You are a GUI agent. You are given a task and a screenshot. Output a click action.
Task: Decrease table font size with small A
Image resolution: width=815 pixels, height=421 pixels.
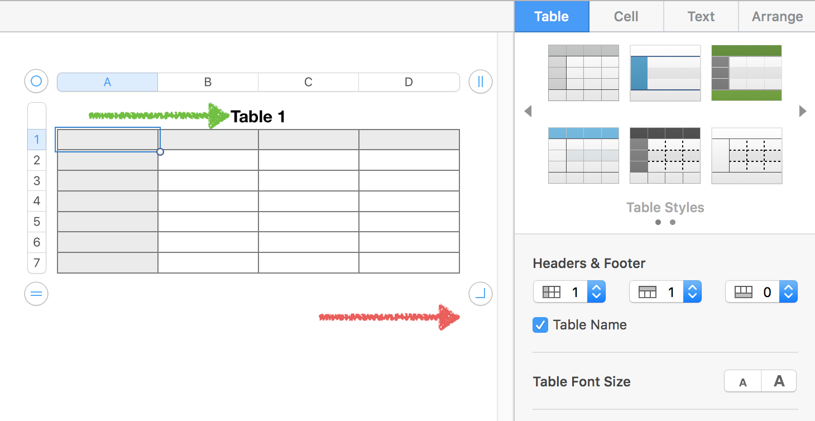coord(743,382)
